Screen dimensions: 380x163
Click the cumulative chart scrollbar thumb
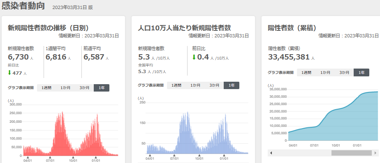coord(351,153)
